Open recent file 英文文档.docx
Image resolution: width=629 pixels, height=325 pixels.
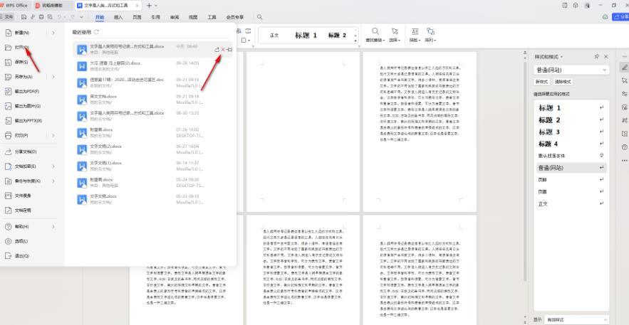[152, 100]
